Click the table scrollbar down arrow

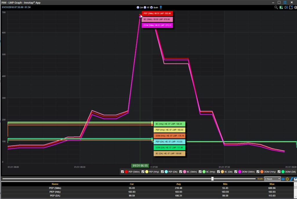(295, 197)
